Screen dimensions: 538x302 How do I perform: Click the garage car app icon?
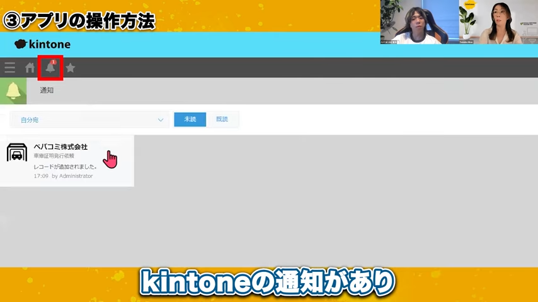point(17,152)
